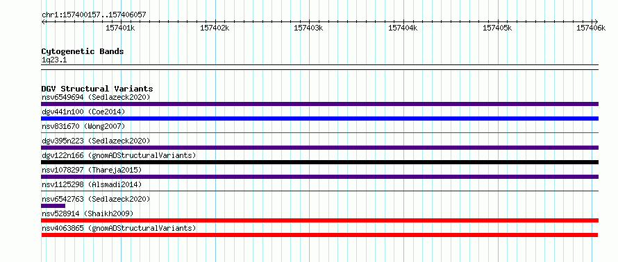Click the nsv4063865 (gnomADStructuralVariants) label
The width and height of the screenshot is (618, 262).
pyautogui.click(x=119, y=228)
